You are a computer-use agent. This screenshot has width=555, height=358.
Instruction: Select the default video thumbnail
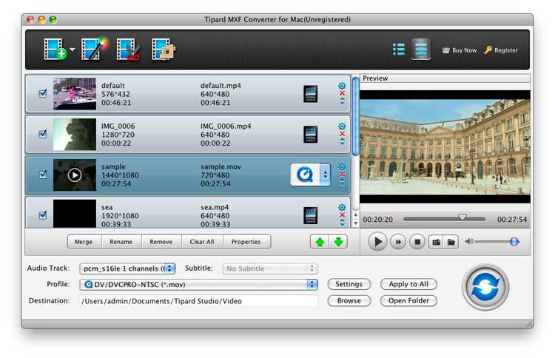pos(74,94)
